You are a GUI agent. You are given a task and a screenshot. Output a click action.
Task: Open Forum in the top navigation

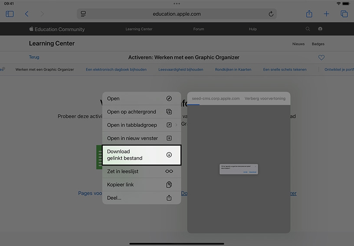[x=199, y=29]
